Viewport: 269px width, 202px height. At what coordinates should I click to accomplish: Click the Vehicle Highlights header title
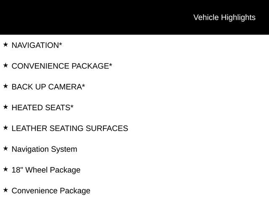tap(224, 18)
